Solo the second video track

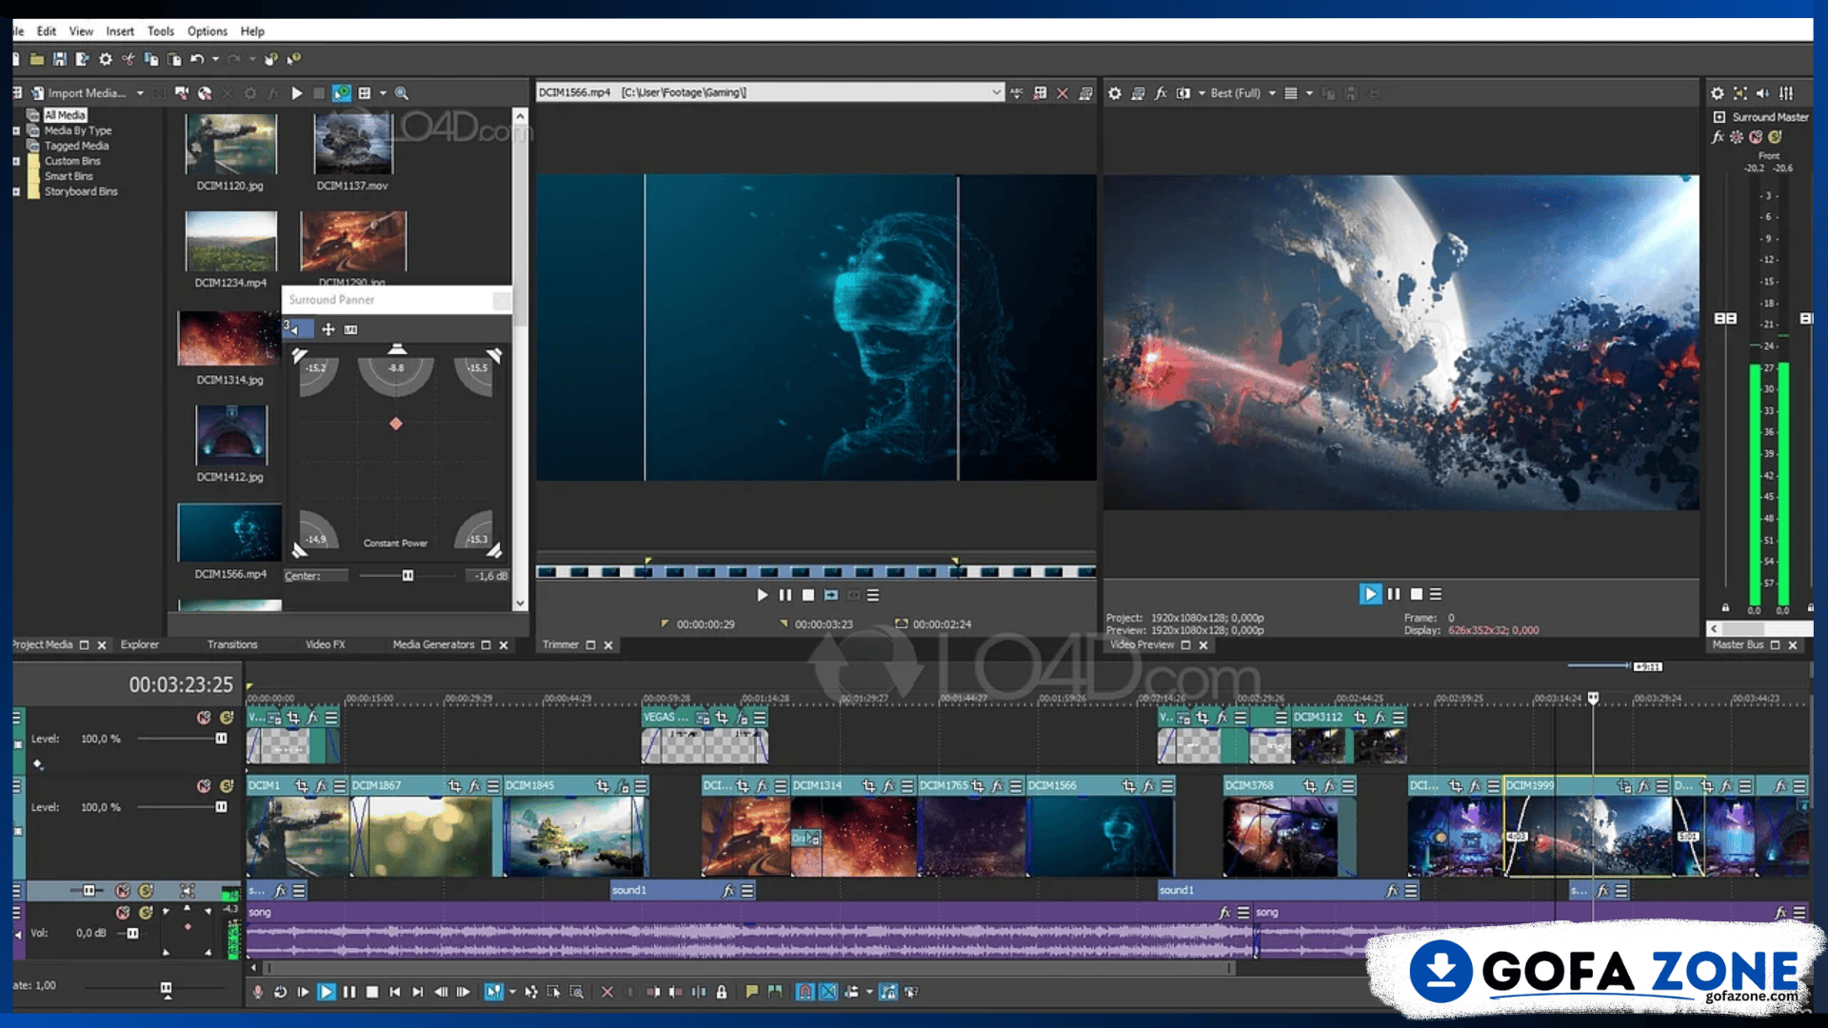(x=227, y=786)
